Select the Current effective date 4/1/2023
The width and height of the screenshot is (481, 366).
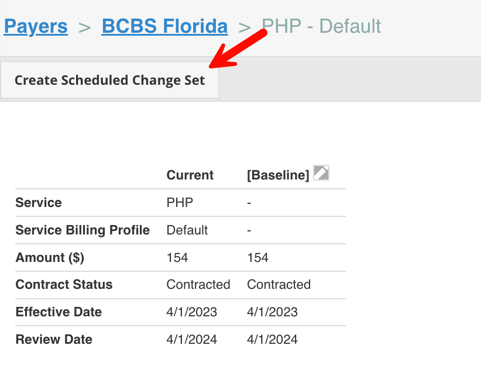click(x=192, y=312)
